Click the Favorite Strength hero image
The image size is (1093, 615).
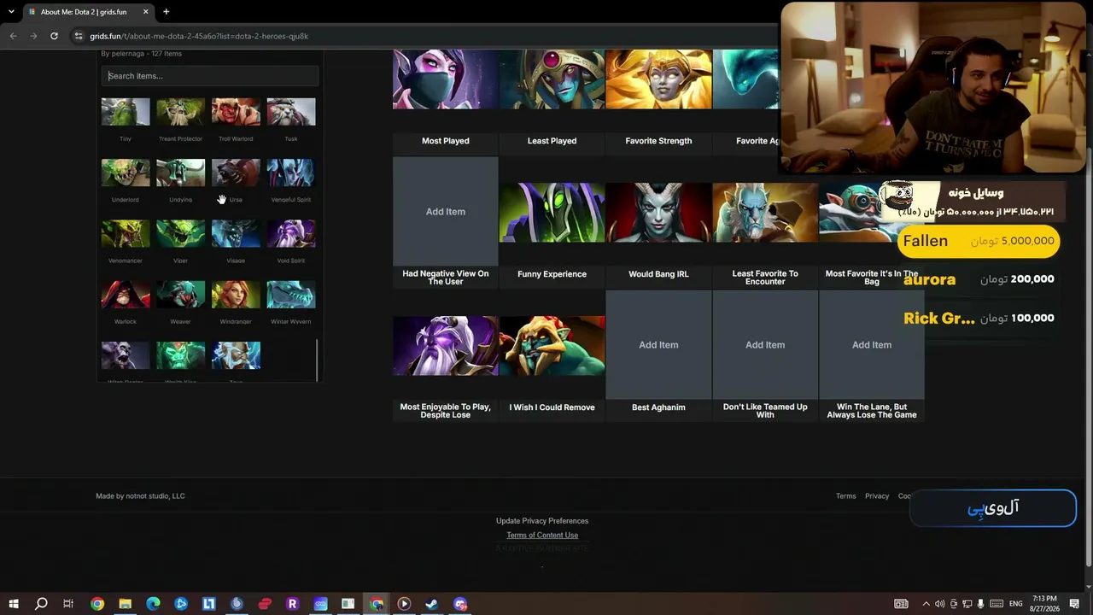[x=658, y=79]
